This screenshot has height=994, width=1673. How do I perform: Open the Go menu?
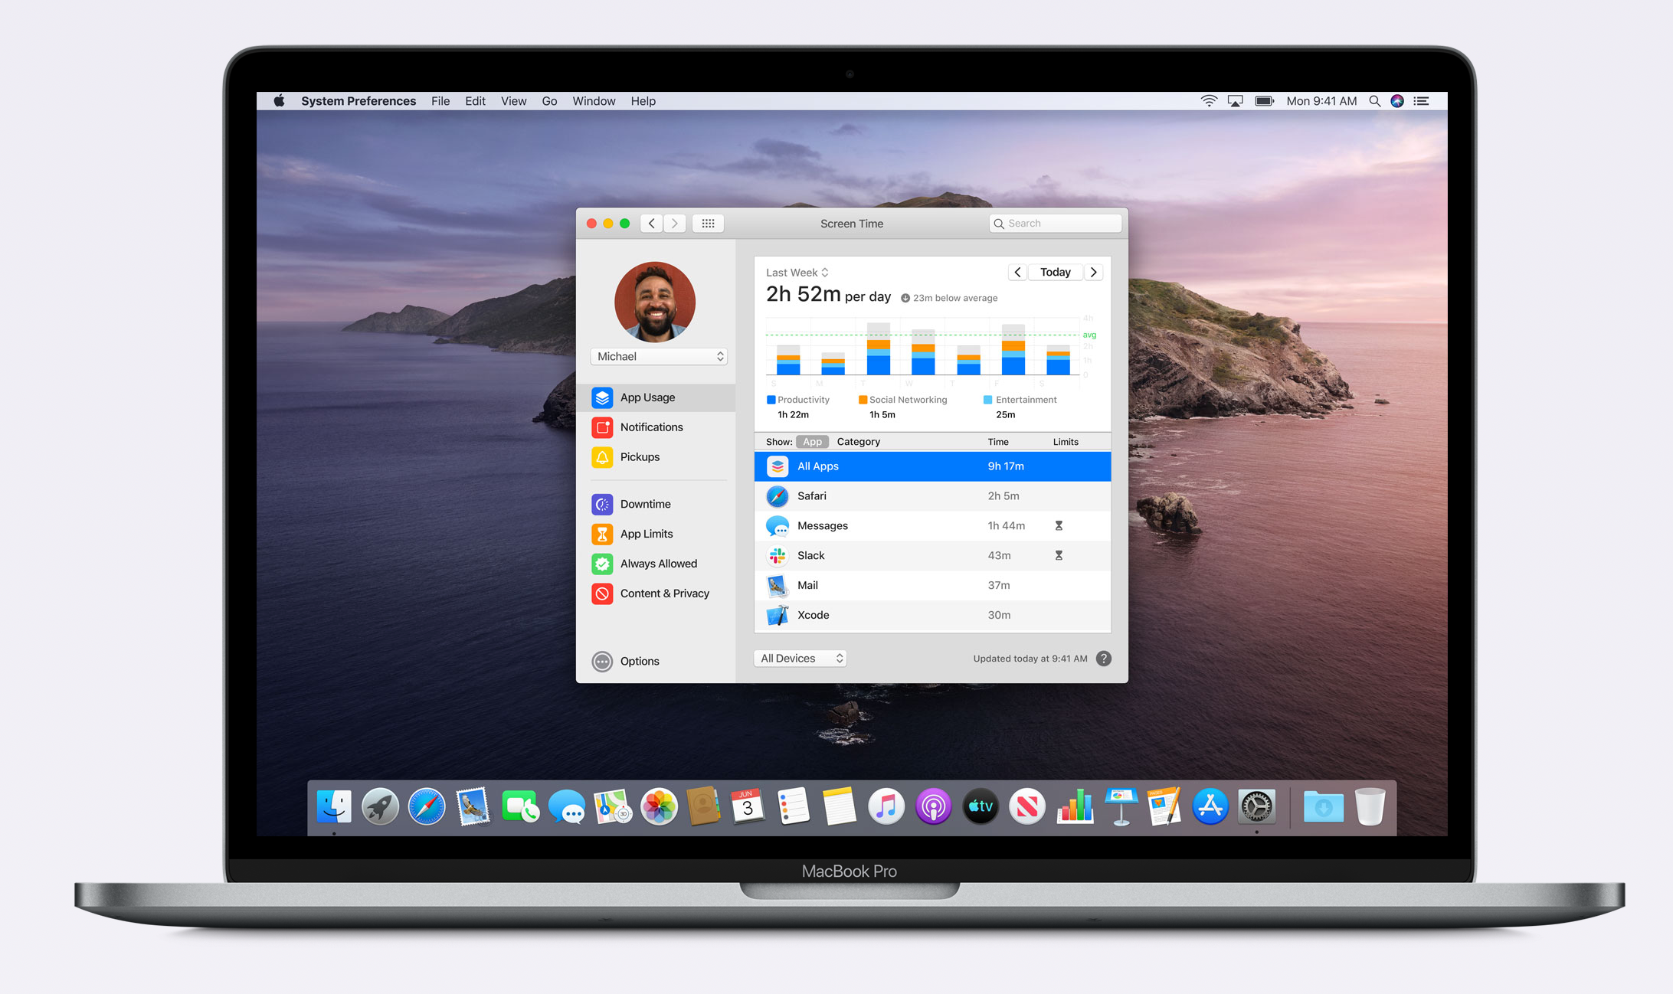click(549, 101)
